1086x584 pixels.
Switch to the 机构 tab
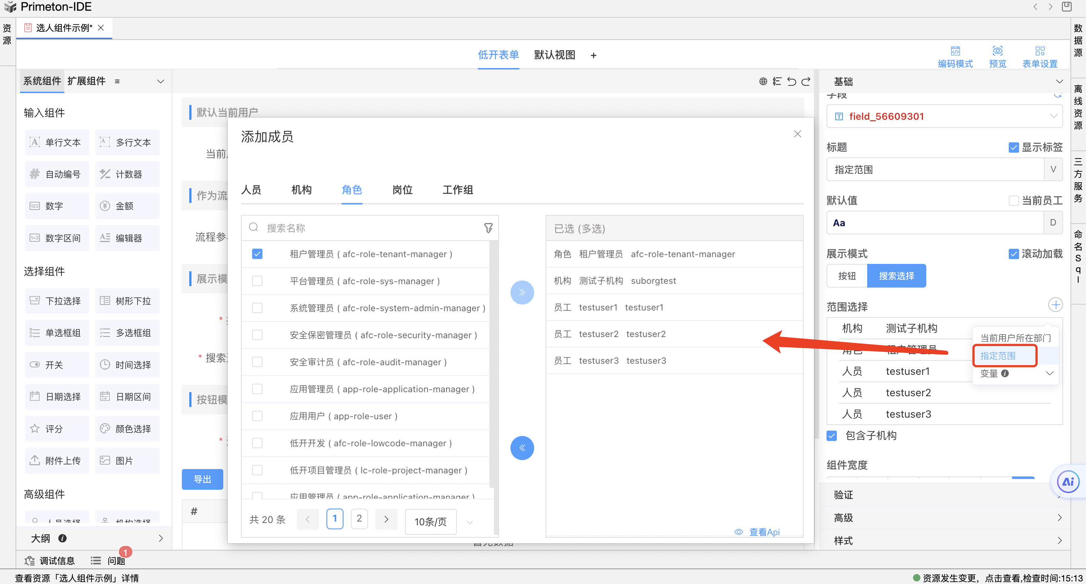coord(301,190)
